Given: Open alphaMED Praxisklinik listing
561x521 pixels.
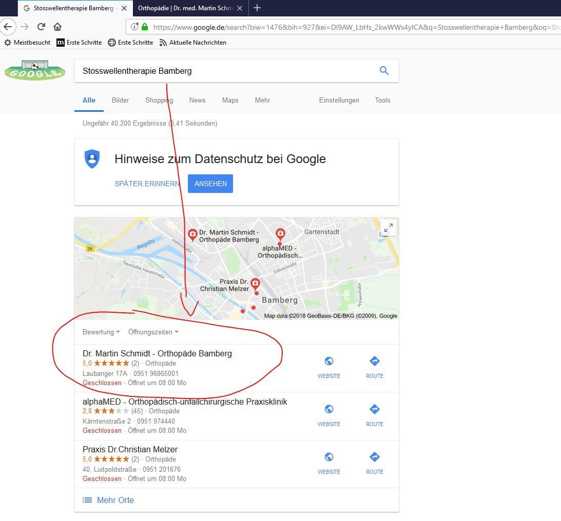Looking at the screenshot, I should tap(185, 402).
